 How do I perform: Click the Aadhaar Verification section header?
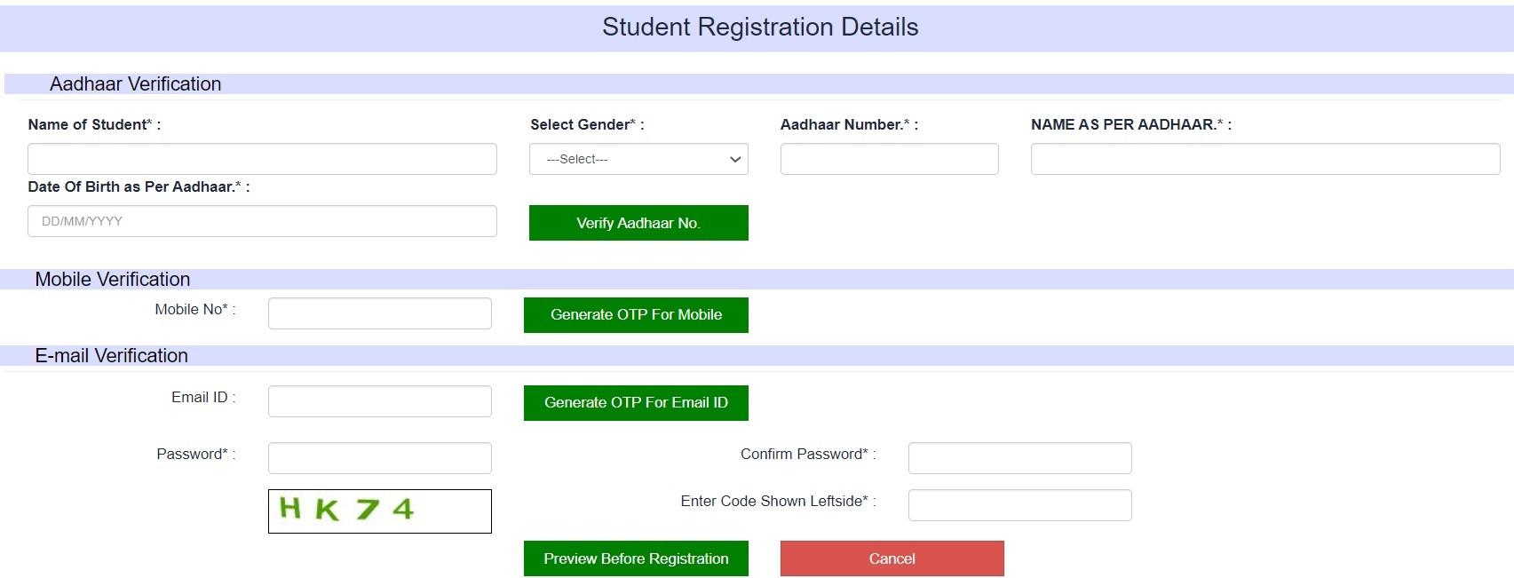[x=137, y=83]
